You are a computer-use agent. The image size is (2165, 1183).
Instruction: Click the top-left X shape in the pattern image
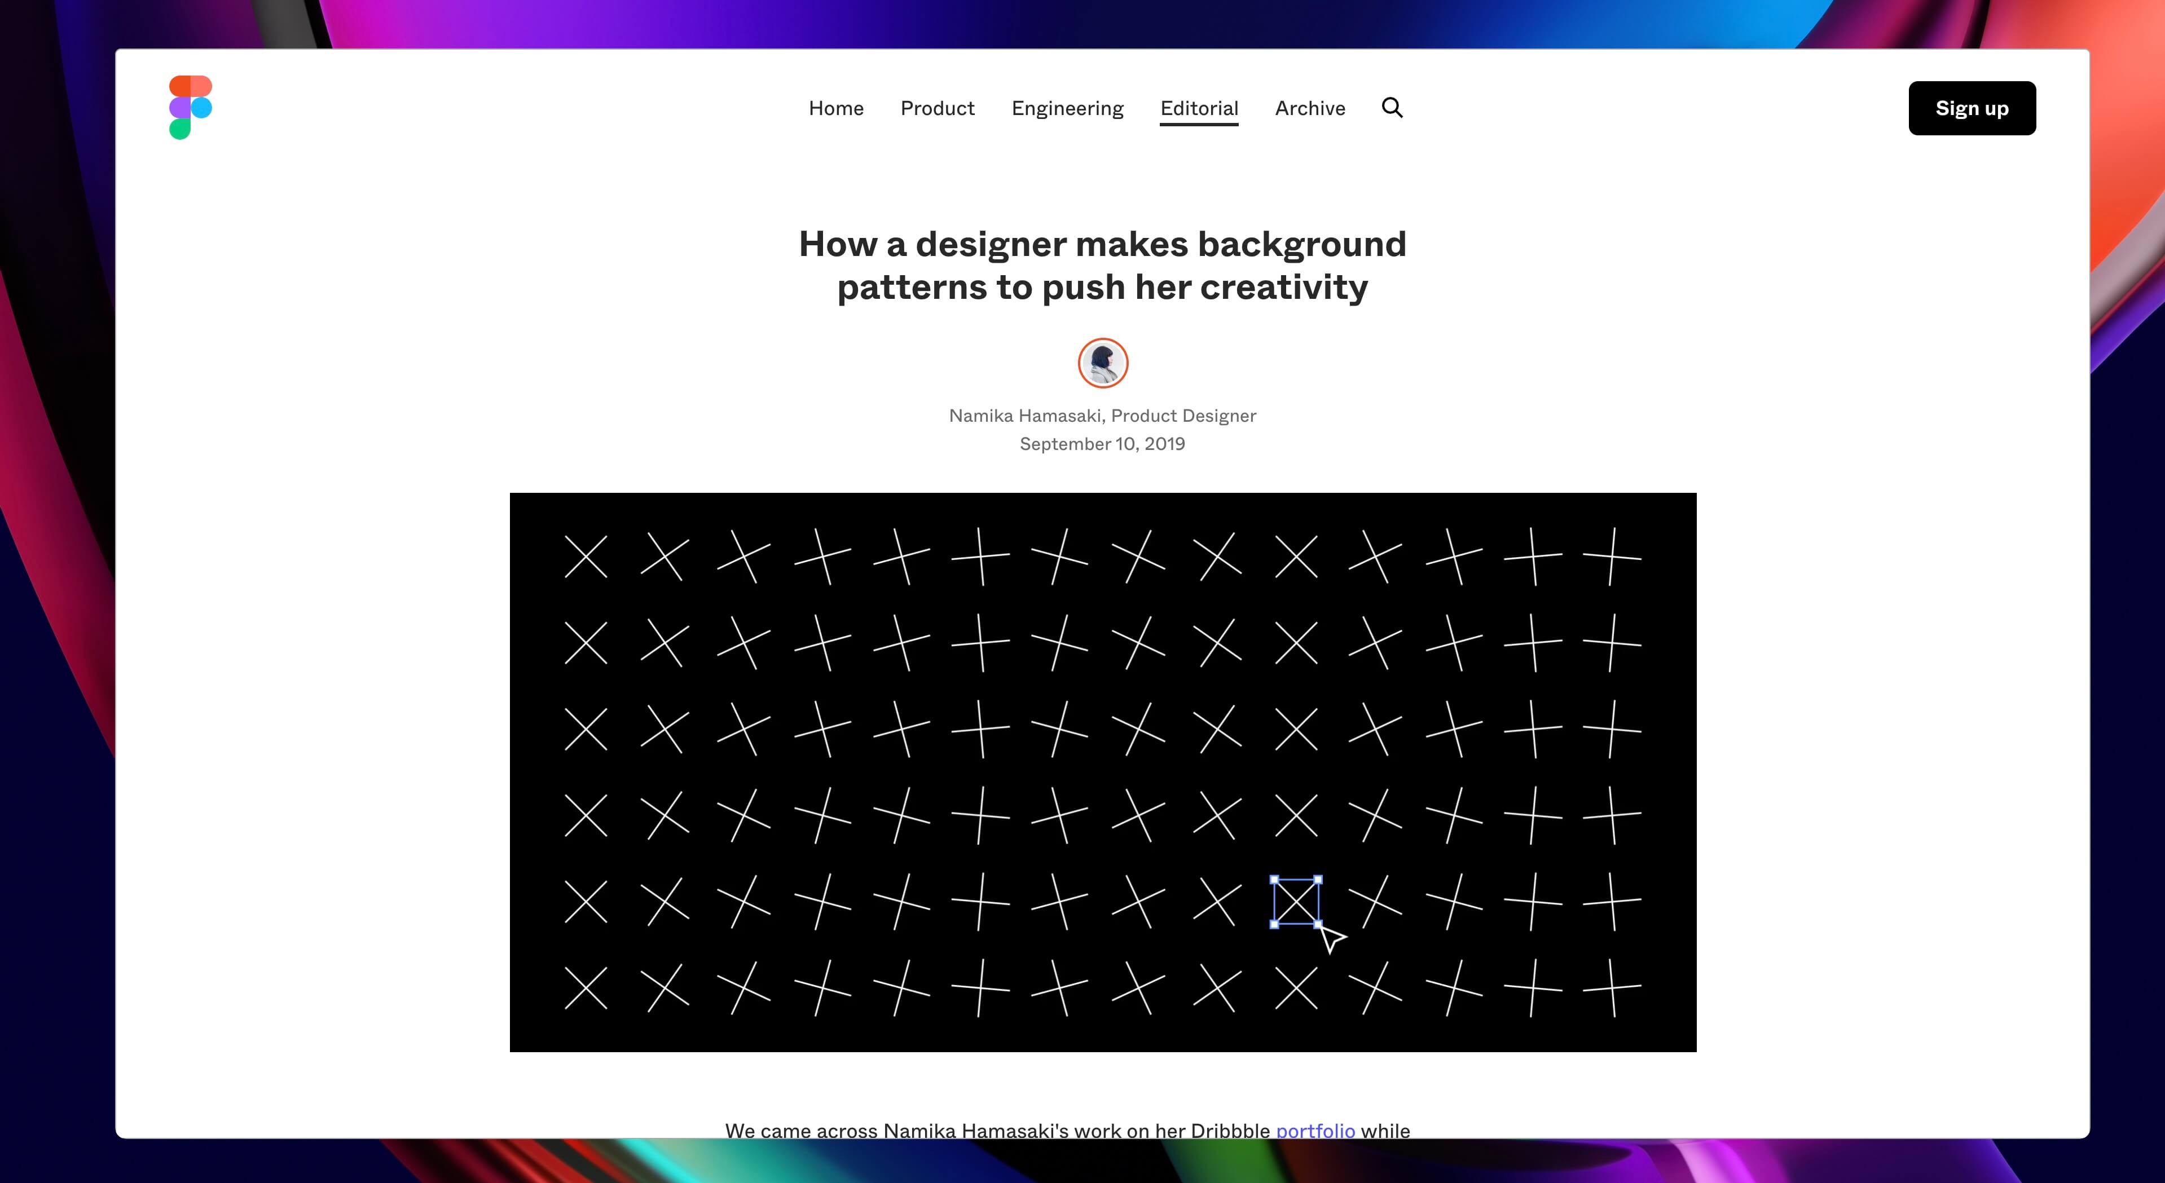click(x=586, y=557)
